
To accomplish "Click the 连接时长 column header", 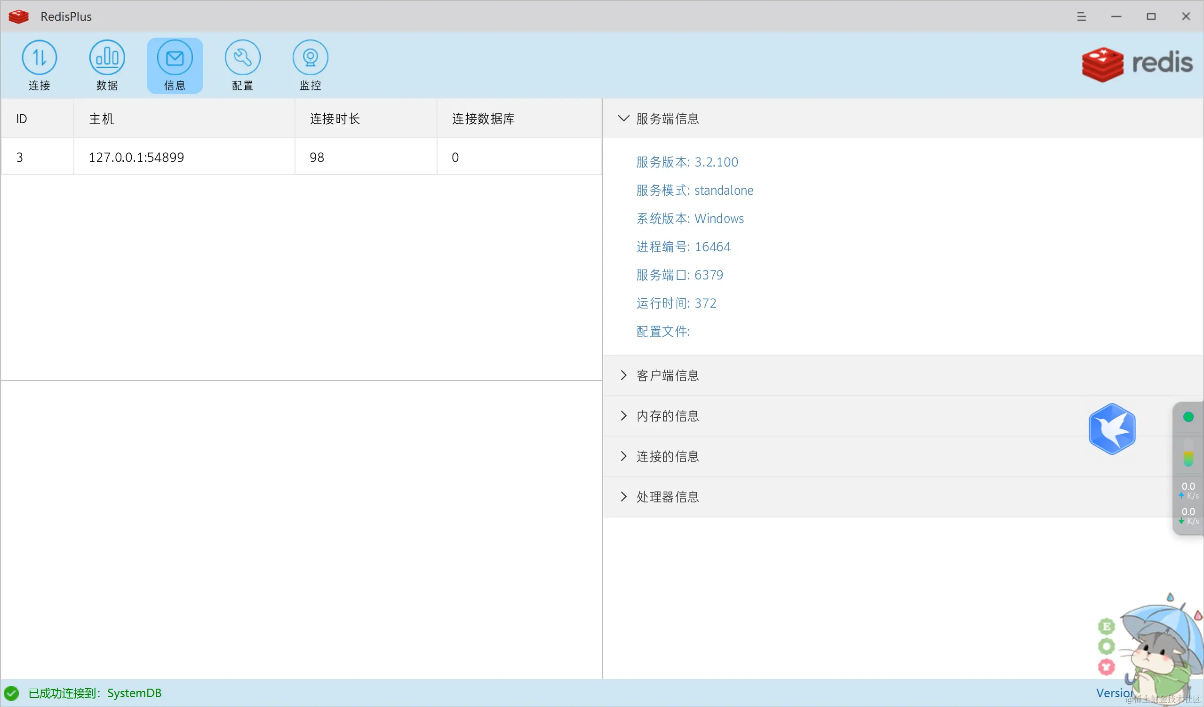I will coord(335,119).
